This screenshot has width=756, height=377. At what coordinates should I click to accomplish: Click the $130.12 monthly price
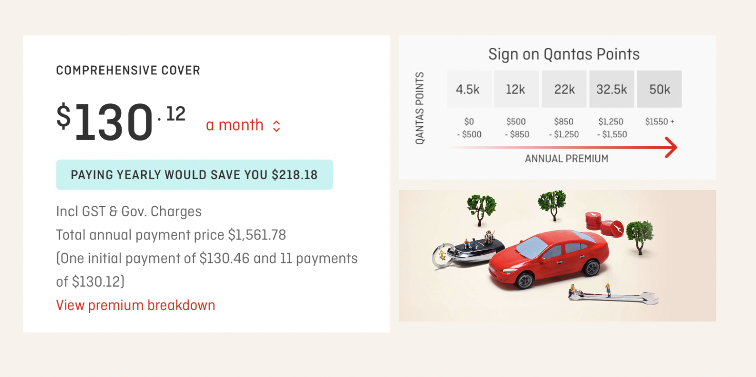[x=121, y=122]
